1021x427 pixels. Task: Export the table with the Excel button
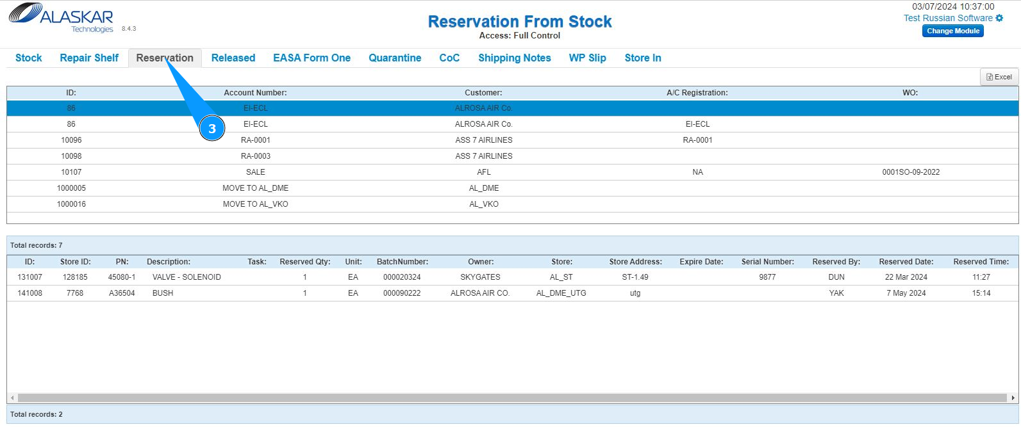tap(999, 77)
